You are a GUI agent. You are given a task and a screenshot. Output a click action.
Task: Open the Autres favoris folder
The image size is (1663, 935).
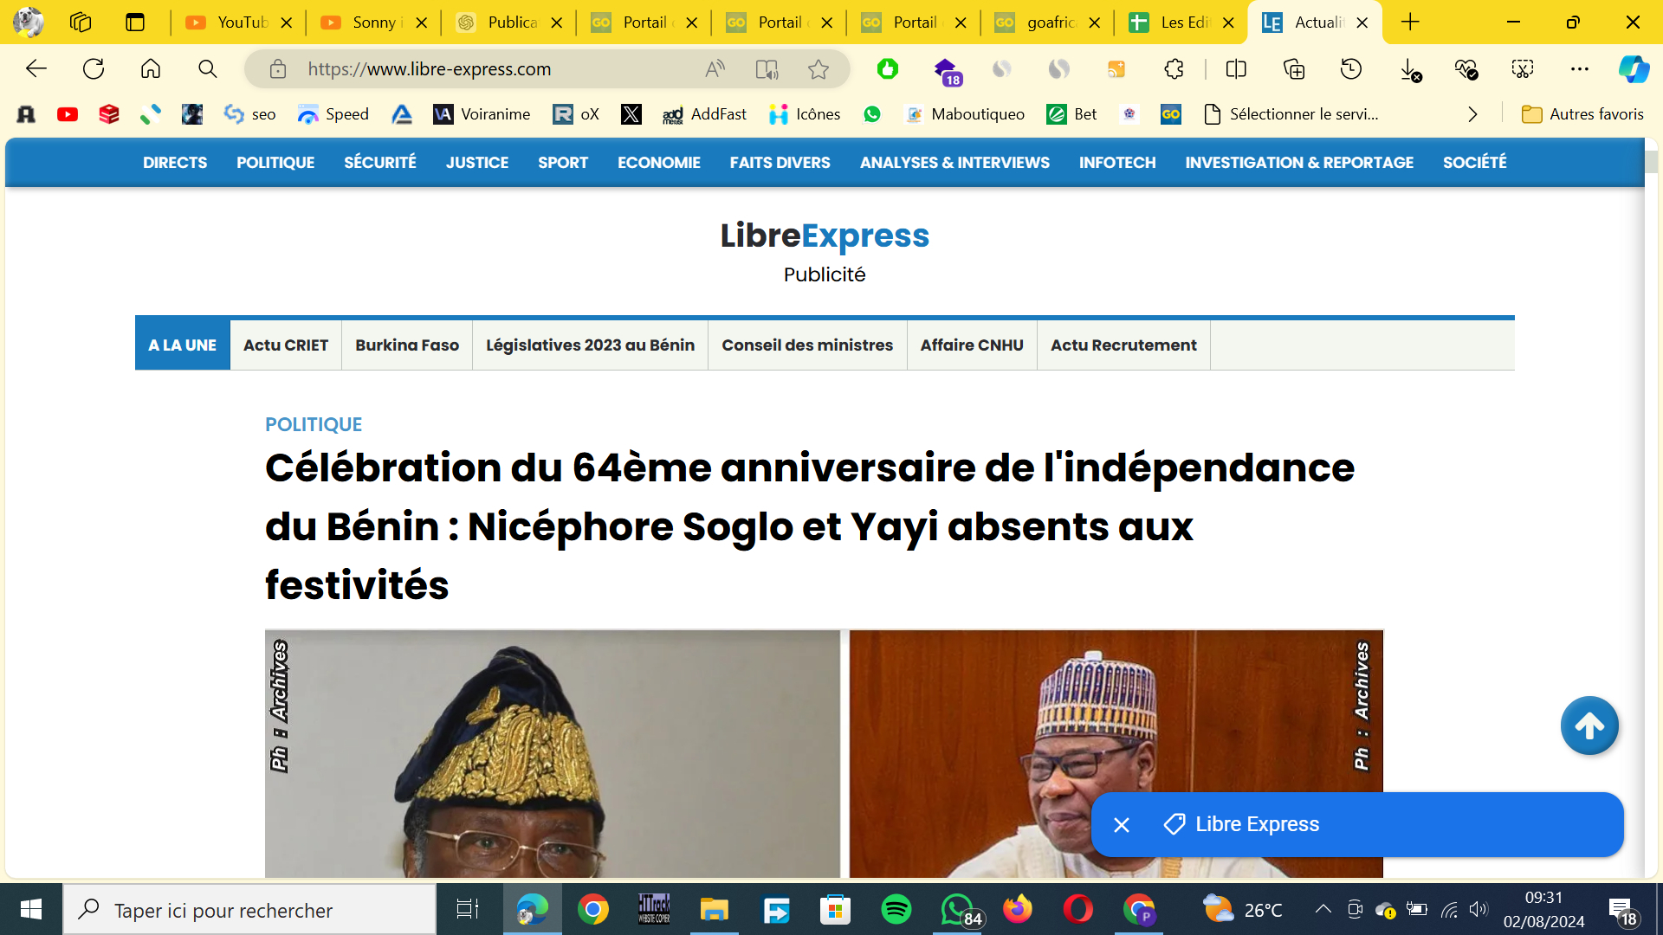click(x=1582, y=114)
